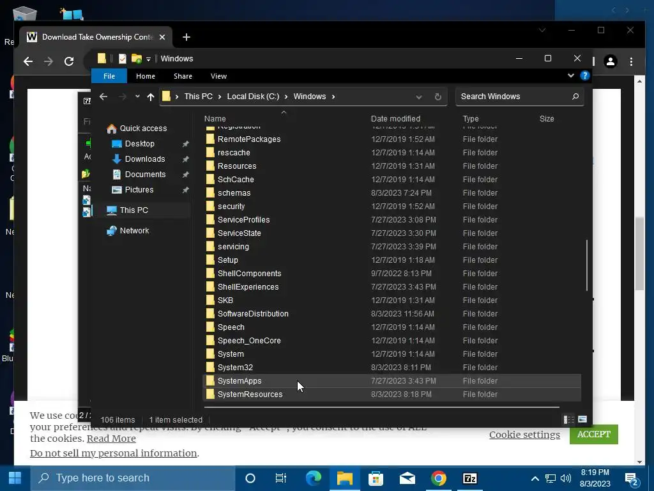
Task: Open Microsoft Edge from taskbar
Action: (314, 478)
